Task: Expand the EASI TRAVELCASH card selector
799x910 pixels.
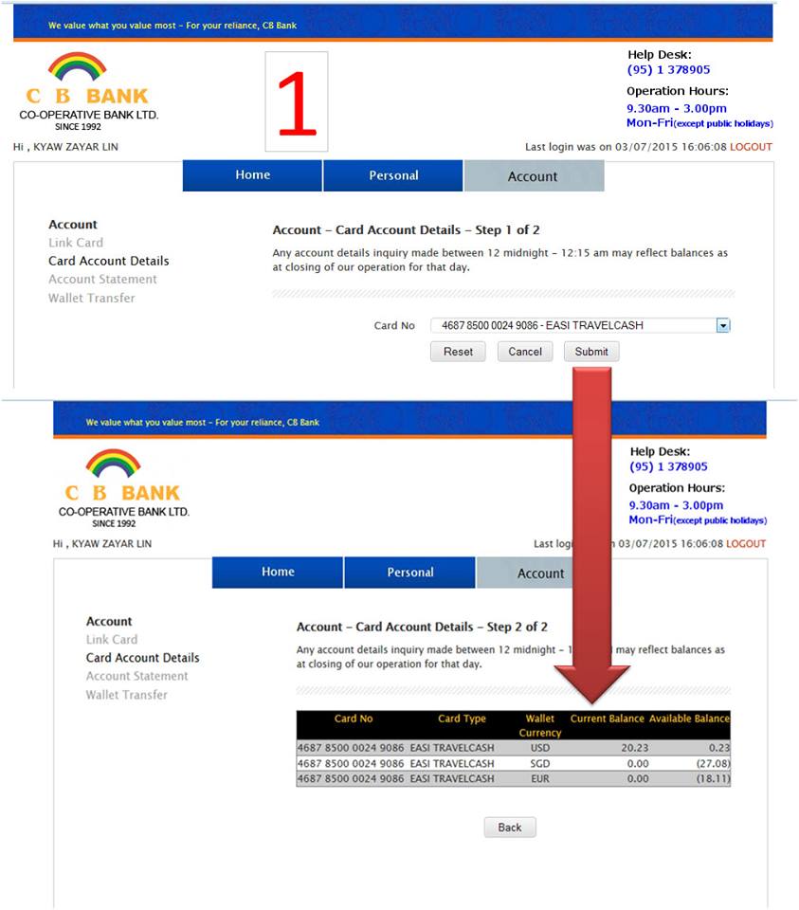Action: tap(723, 325)
